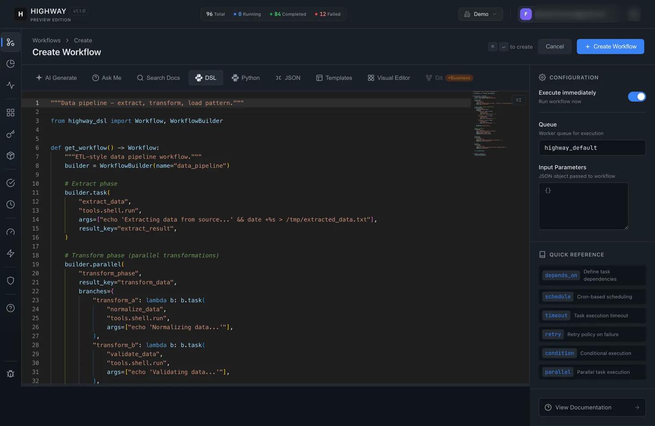Click the '# Extract phase' comment line
Screen dimensions: 655x426
pyautogui.click(x=91, y=184)
